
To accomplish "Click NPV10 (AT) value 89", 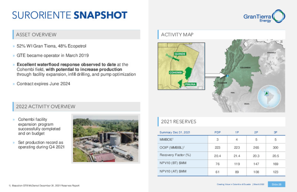I will click(237, 172).
